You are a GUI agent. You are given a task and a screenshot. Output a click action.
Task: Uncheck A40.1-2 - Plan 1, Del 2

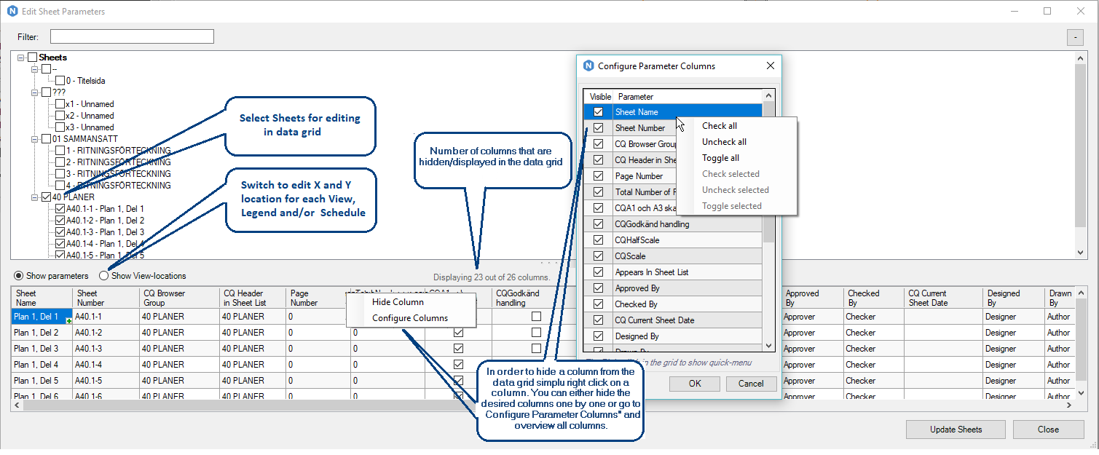[x=59, y=220]
